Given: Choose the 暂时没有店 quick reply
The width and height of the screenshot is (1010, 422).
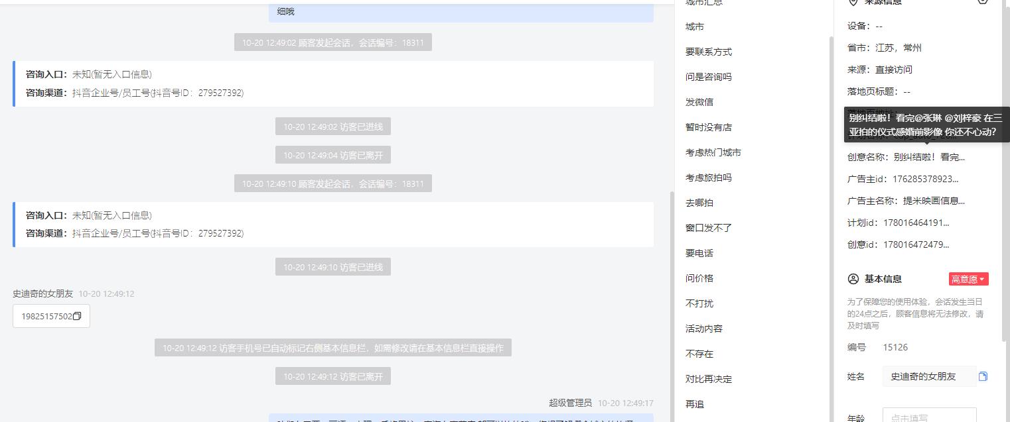Looking at the screenshot, I should tap(709, 127).
